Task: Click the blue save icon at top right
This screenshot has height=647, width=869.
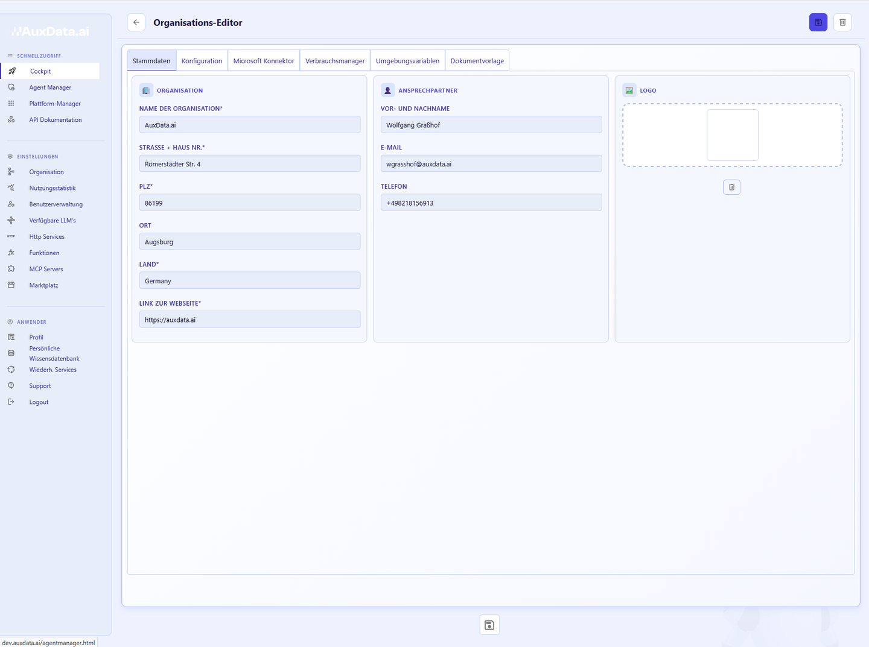Action: point(818,22)
